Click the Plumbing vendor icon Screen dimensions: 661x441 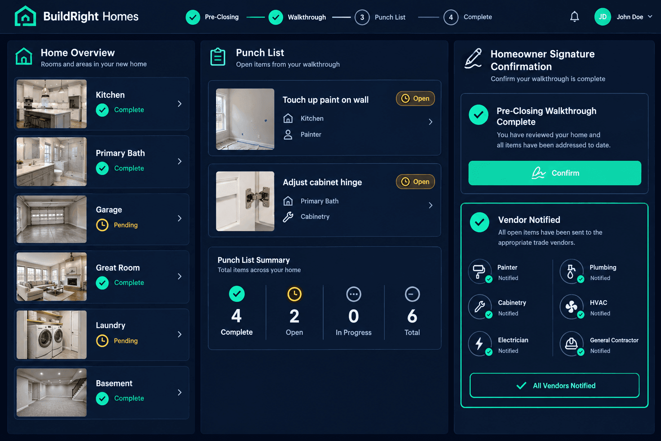tap(571, 271)
